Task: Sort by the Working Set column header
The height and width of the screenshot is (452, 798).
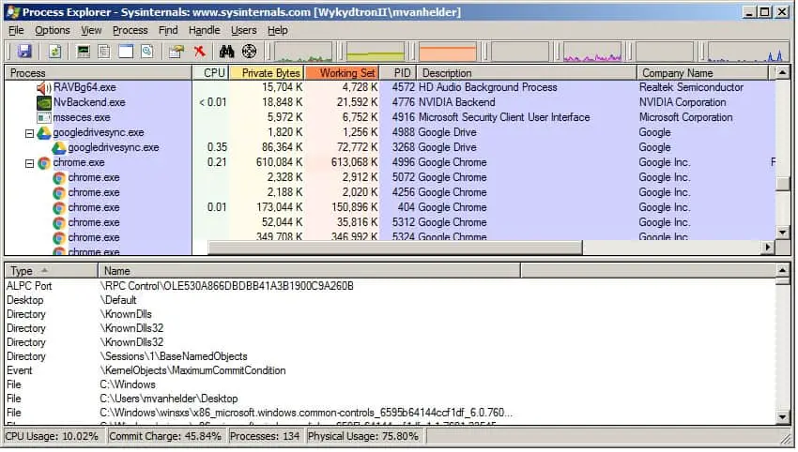Action: point(343,73)
